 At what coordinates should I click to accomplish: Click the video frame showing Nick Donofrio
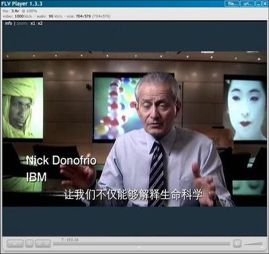point(134,129)
